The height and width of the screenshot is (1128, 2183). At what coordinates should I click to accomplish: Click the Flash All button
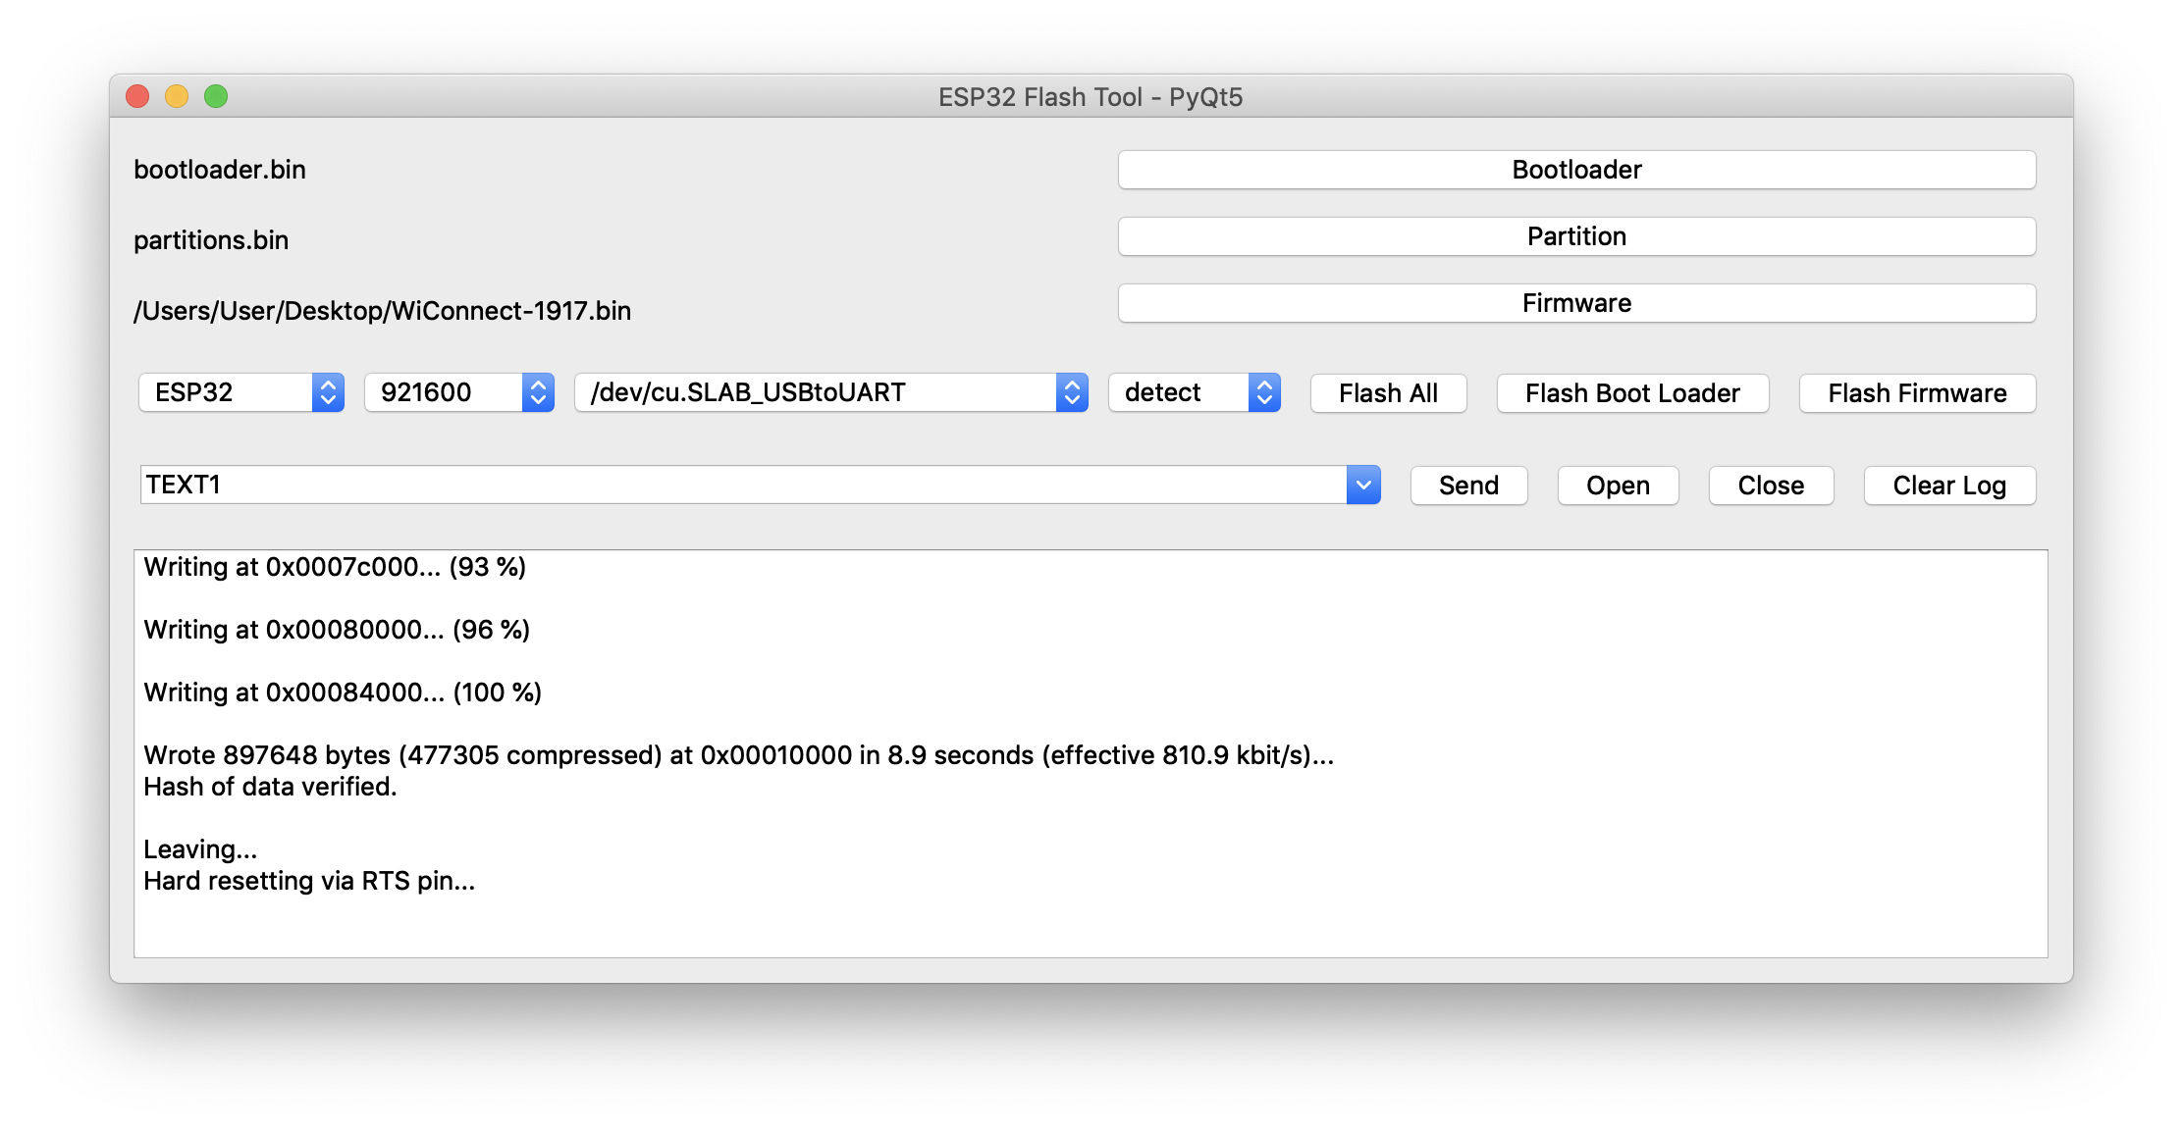click(1388, 393)
